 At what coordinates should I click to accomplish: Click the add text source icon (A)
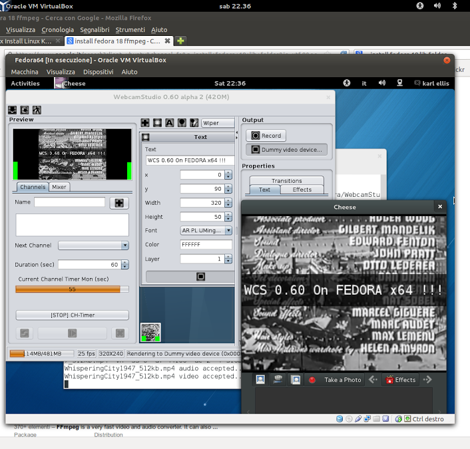click(170, 123)
